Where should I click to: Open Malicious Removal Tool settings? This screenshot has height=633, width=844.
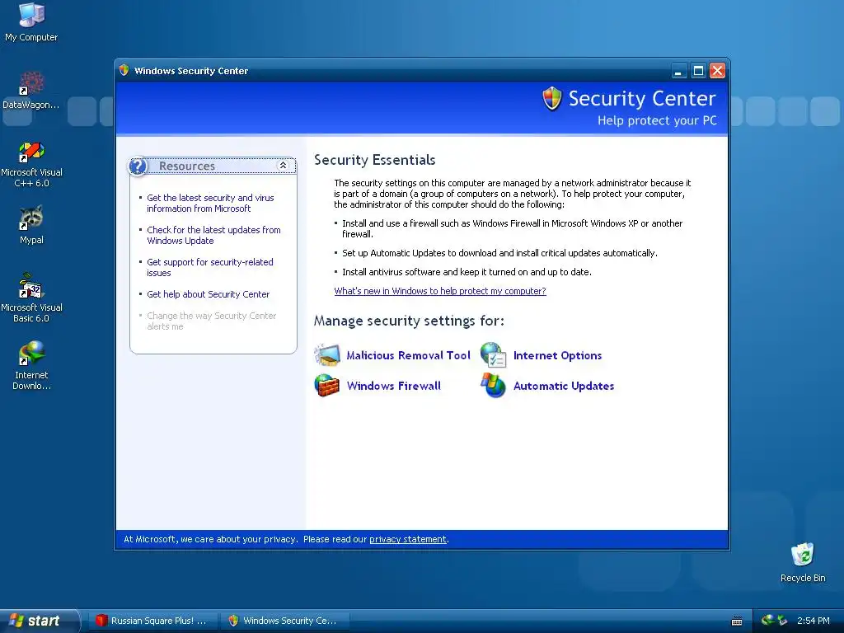click(409, 355)
